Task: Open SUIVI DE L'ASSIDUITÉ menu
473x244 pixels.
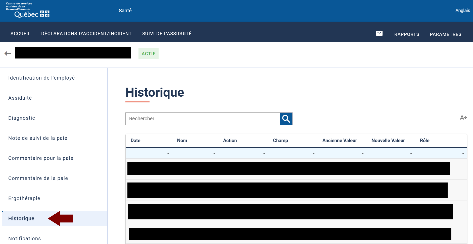Action: [167, 34]
